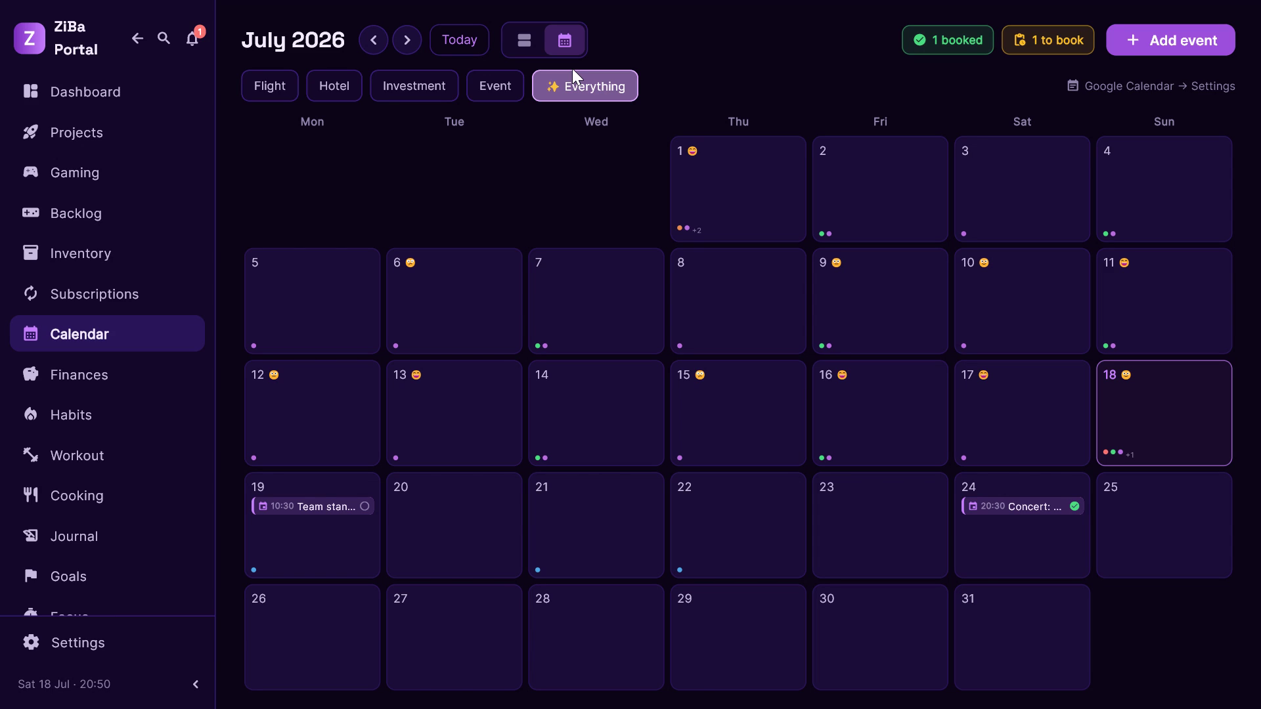Click the mood emoji on July 13
This screenshot has width=1261, height=709.
tap(416, 375)
